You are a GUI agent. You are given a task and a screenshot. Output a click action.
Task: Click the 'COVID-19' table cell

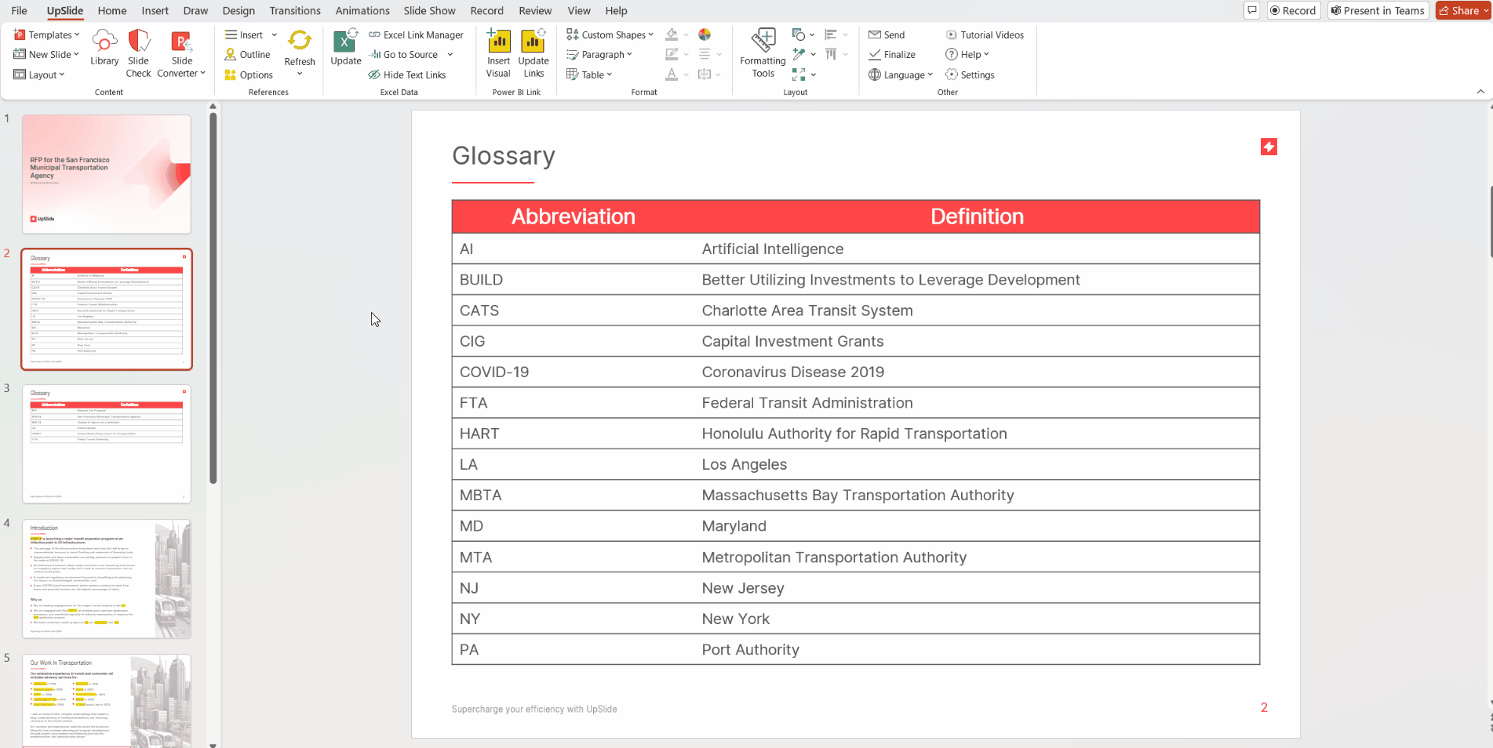coord(574,372)
